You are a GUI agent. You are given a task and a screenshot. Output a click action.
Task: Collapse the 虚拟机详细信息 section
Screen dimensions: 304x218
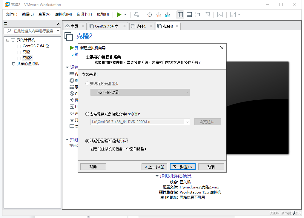pos(157,176)
